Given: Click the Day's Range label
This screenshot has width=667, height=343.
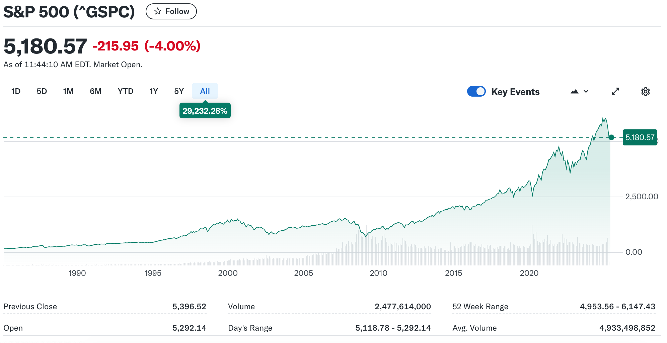Looking at the screenshot, I should coord(250,328).
